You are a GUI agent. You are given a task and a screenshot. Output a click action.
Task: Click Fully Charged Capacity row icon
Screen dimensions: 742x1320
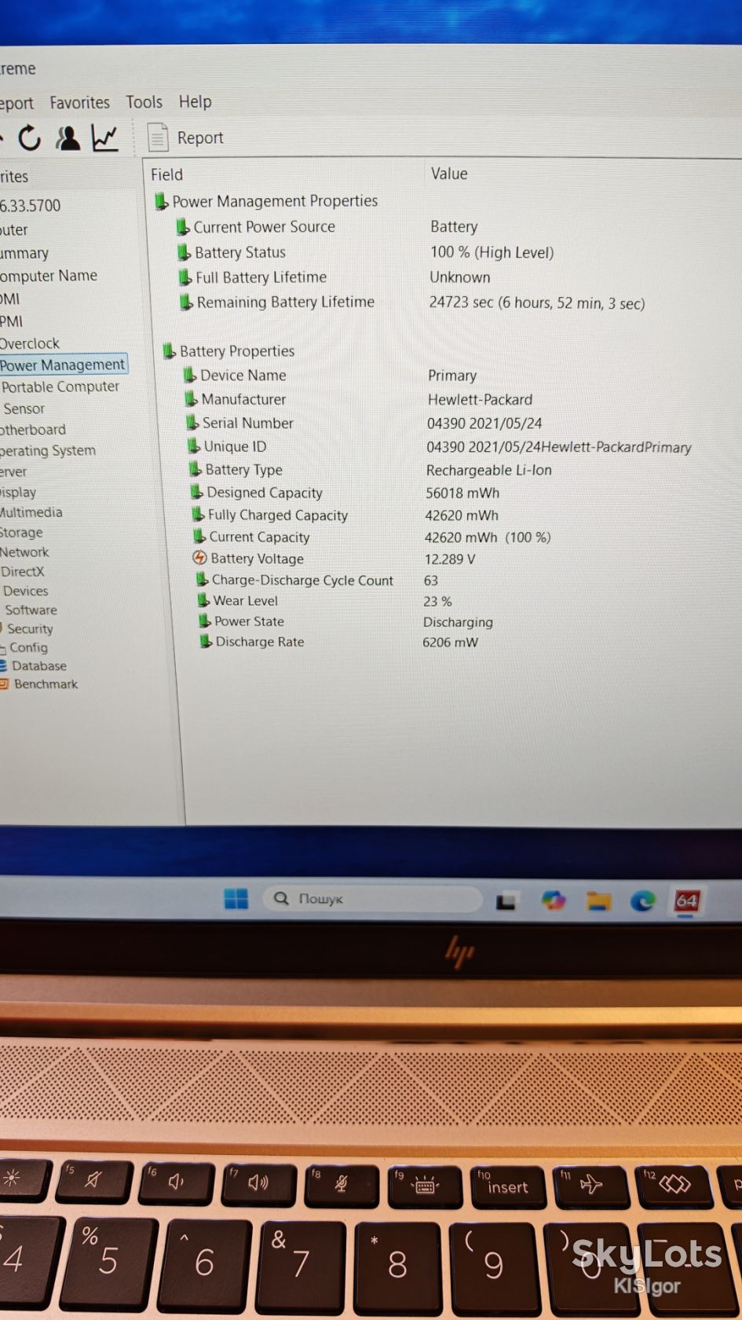(199, 515)
